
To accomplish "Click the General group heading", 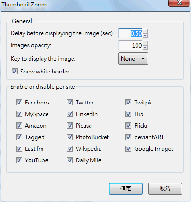I will click(22, 21).
